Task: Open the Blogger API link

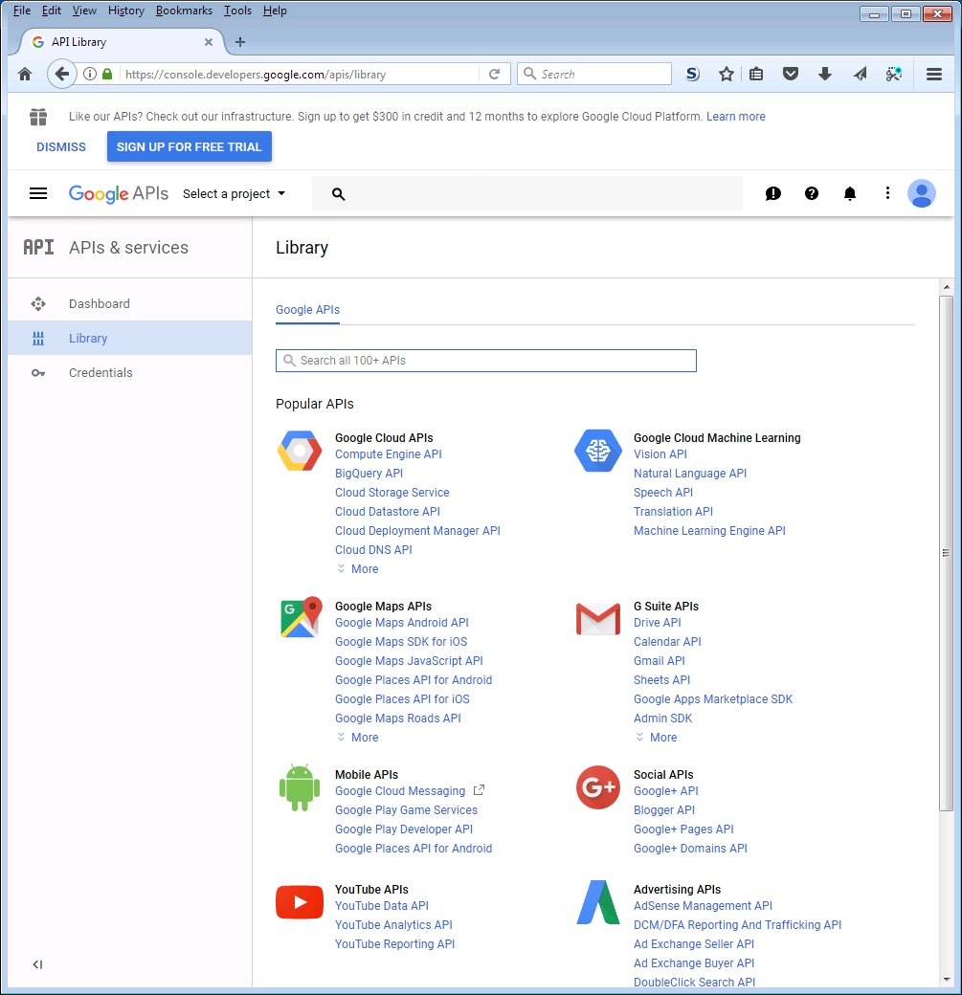Action: (664, 809)
